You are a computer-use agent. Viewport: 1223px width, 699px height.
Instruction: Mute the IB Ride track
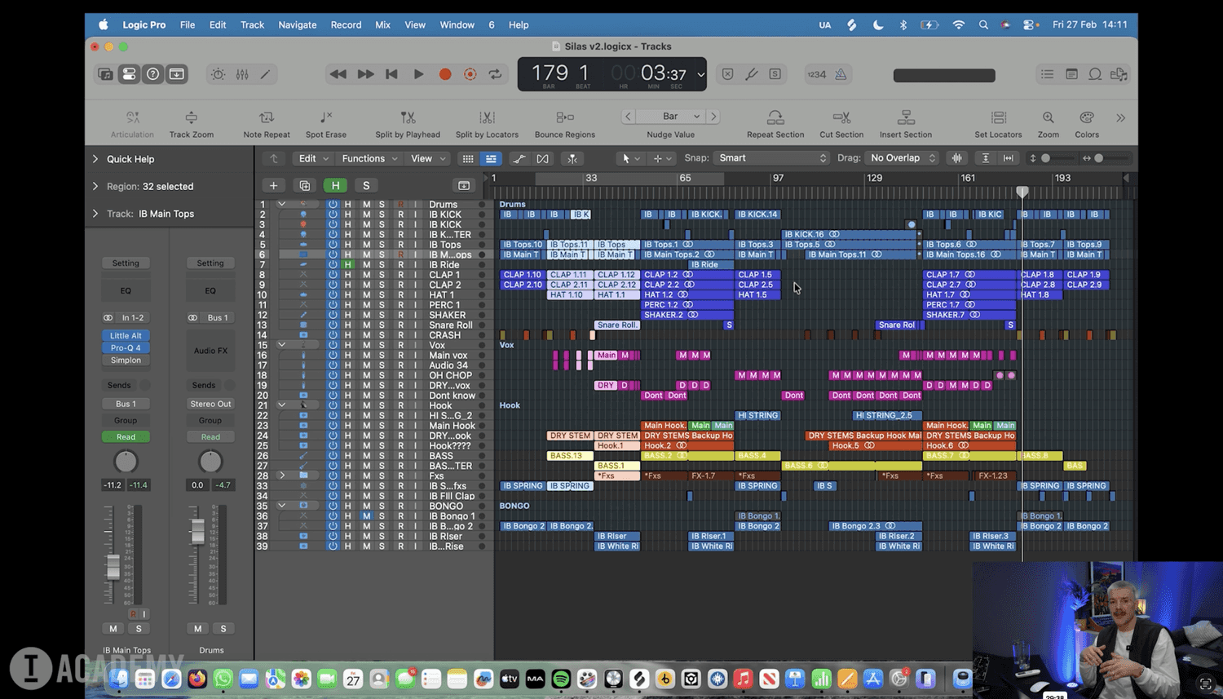366,265
